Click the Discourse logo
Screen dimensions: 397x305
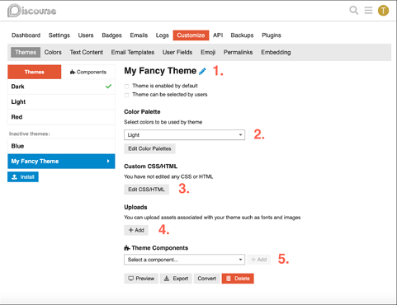click(32, 11)
